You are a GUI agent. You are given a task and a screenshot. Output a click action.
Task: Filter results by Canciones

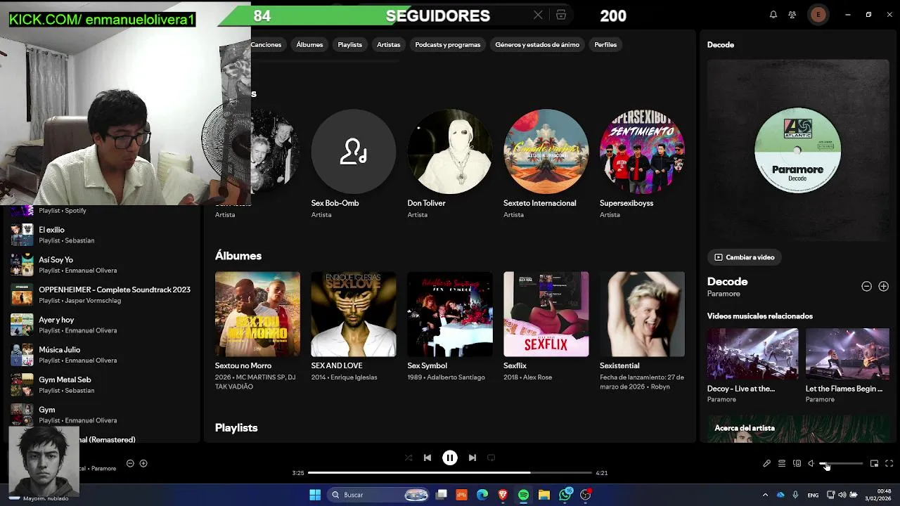click(x=266, y=44)
